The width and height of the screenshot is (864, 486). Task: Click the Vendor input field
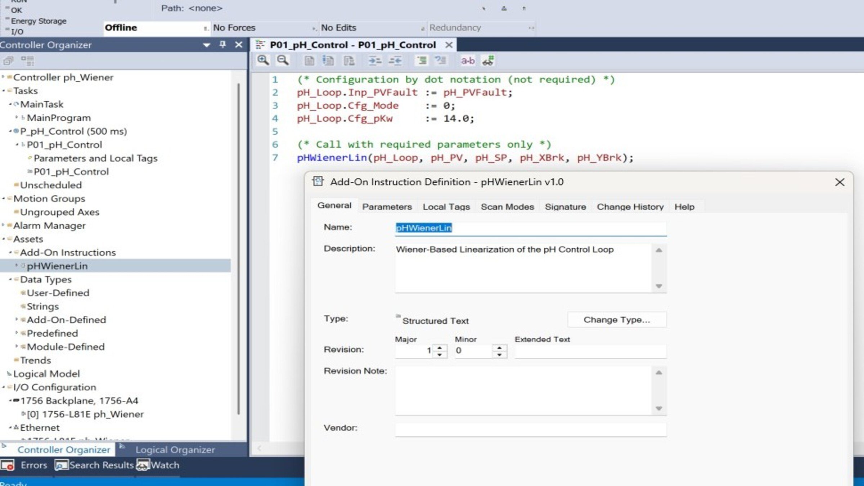click(531, 429)
